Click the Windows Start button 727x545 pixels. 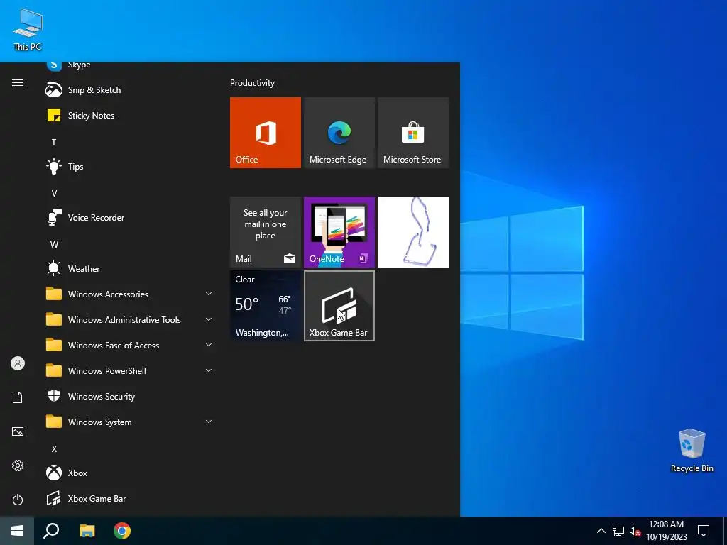[17, 531]
